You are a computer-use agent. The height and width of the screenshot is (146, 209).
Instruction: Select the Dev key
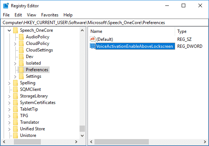[x=30, y=57]
